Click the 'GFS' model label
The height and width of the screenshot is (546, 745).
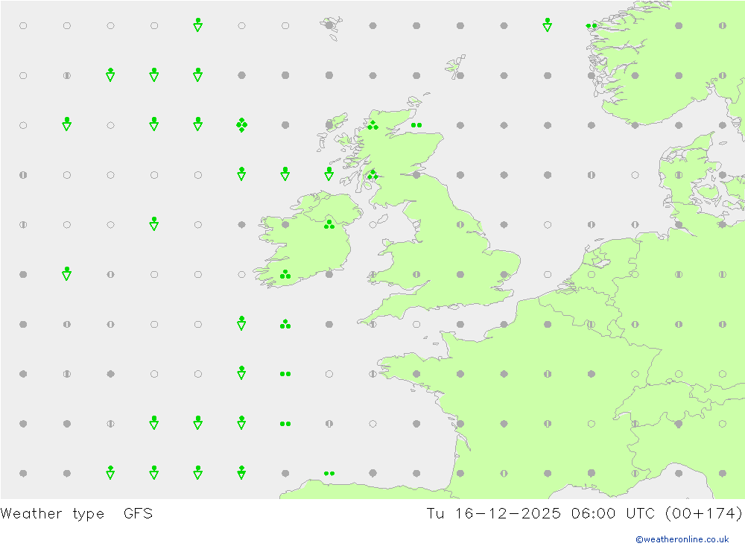(x=139, y=513)
